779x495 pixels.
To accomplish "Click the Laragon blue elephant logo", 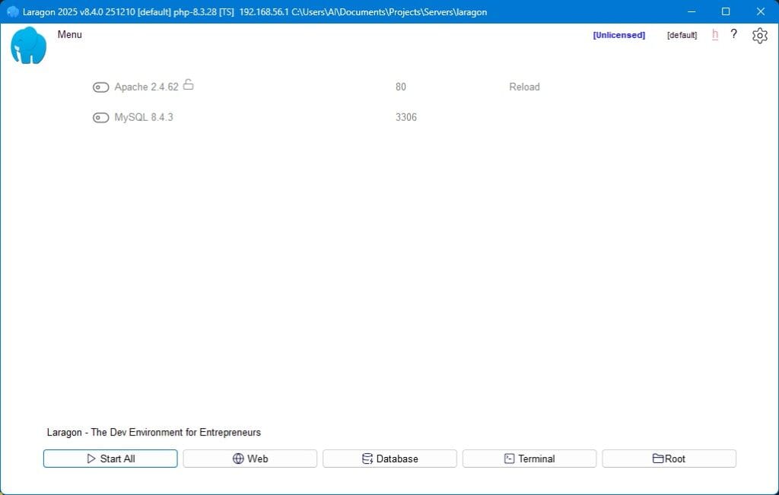I will click(29, 46).
